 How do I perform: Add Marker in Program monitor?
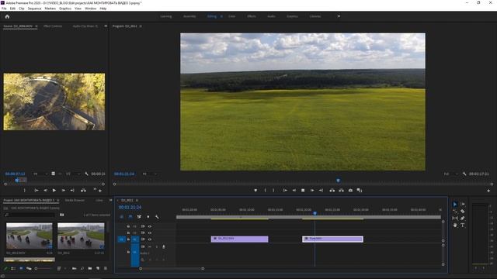255,191
